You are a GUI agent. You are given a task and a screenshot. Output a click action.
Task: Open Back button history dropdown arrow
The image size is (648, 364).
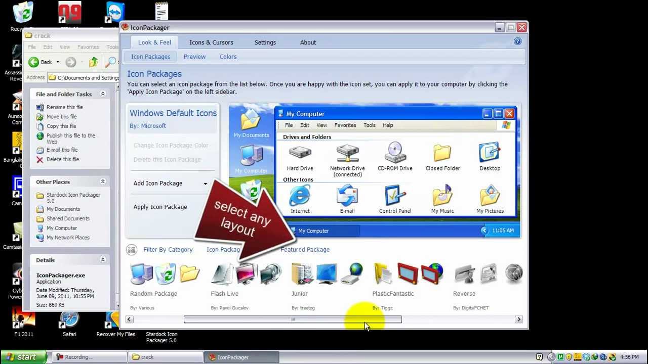click(57, 62)
